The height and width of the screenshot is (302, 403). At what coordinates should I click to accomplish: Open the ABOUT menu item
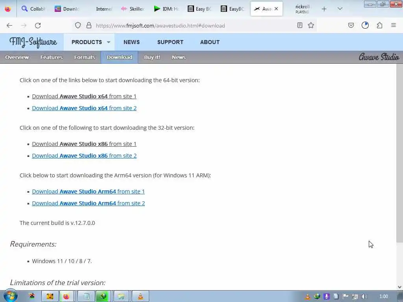pos(210,42)
